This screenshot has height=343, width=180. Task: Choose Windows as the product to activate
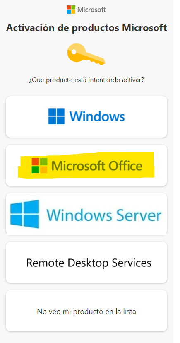click(x=86, y=117)
